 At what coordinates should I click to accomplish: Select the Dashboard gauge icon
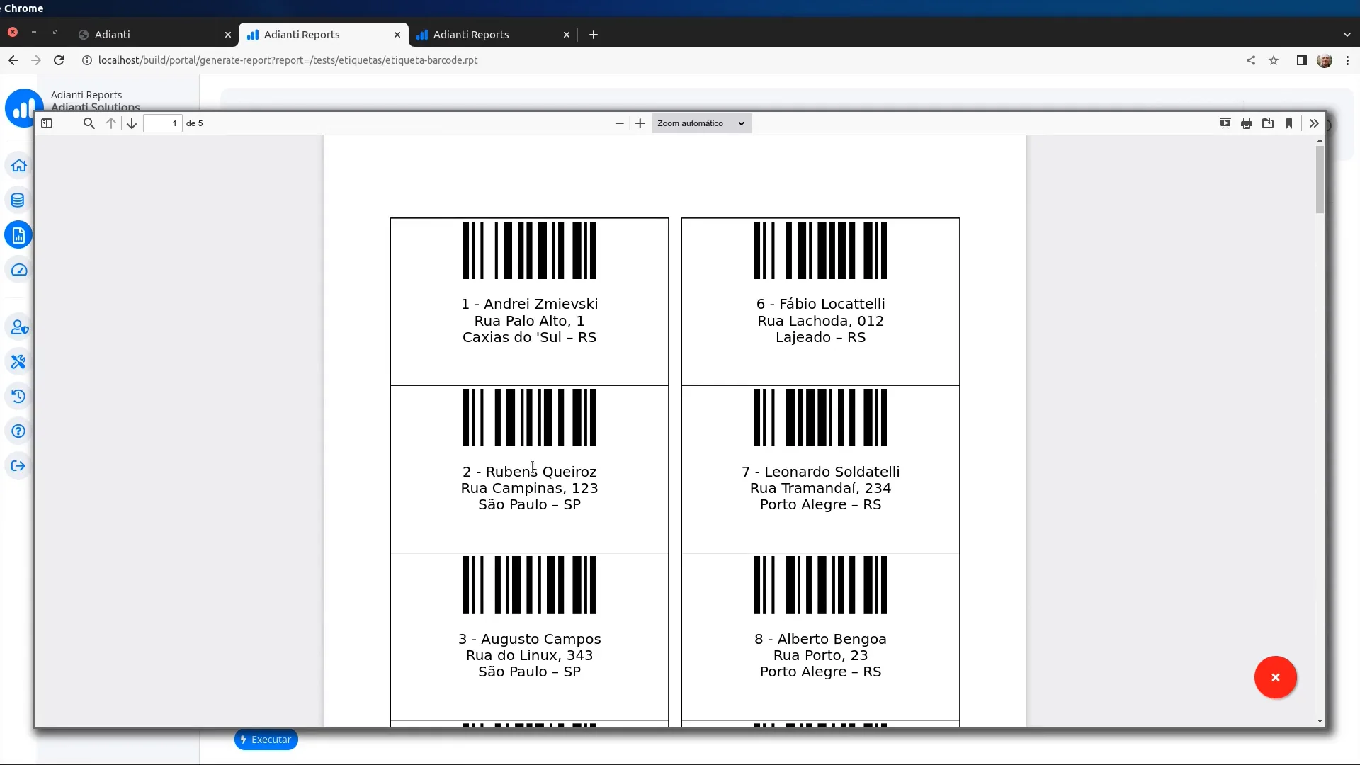pos(18,270)
